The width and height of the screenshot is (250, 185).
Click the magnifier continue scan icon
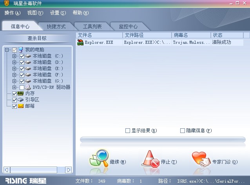[99, 158]
